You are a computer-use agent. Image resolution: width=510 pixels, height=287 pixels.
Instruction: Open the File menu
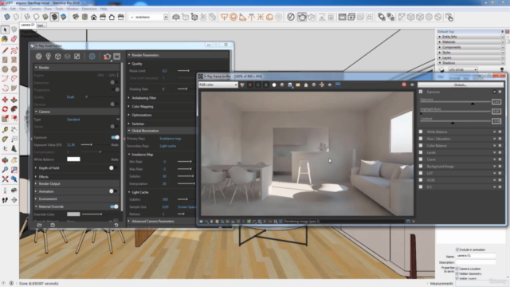tap(4, 9)
